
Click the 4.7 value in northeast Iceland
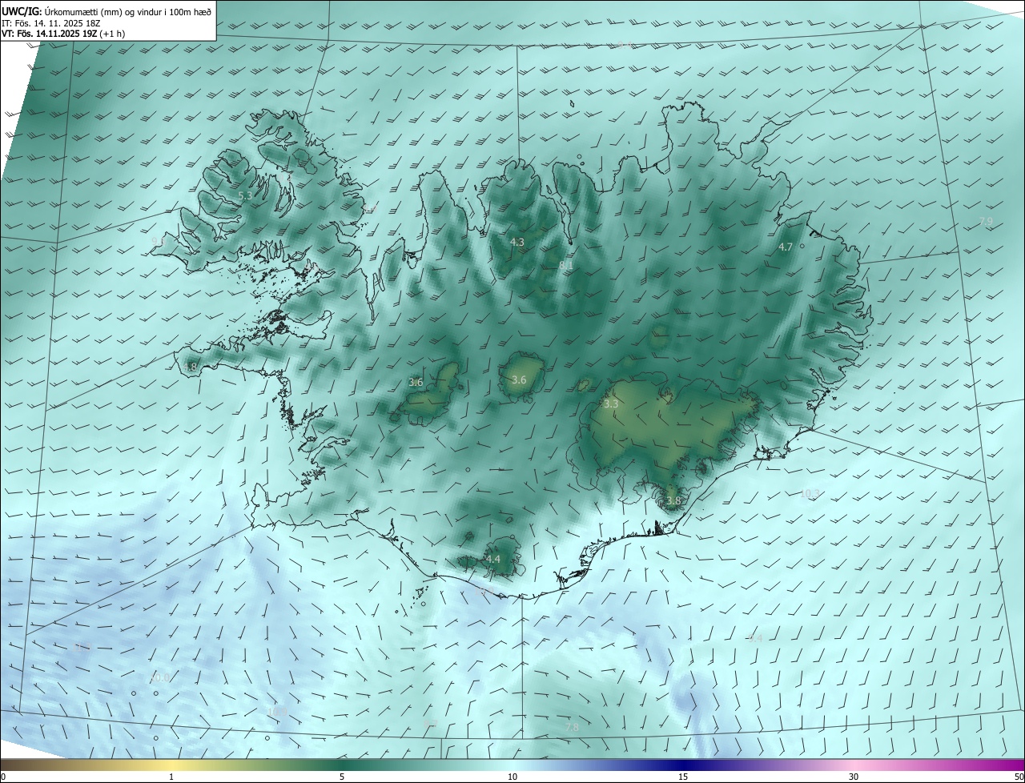point(785,247)
